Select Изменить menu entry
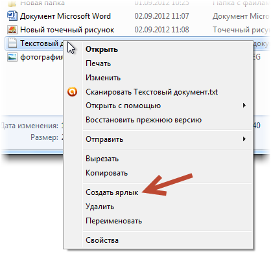Viewport: 271px width, 261px height. (x=103, y=78)
